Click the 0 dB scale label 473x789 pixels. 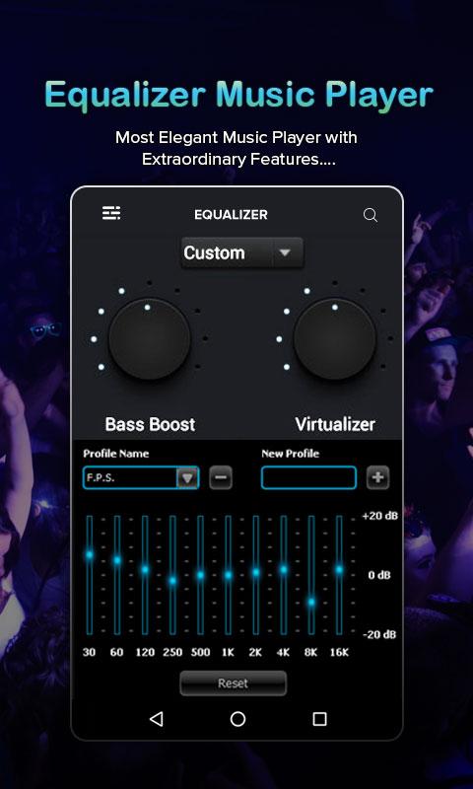(x=379, y=575)
